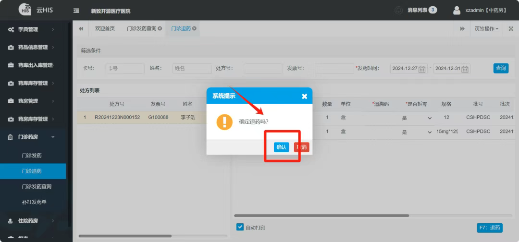The width and height of the screenshot is (519, 242).
Task: Confirm the refund with 确认 button
Action: [x=281, y=147]
